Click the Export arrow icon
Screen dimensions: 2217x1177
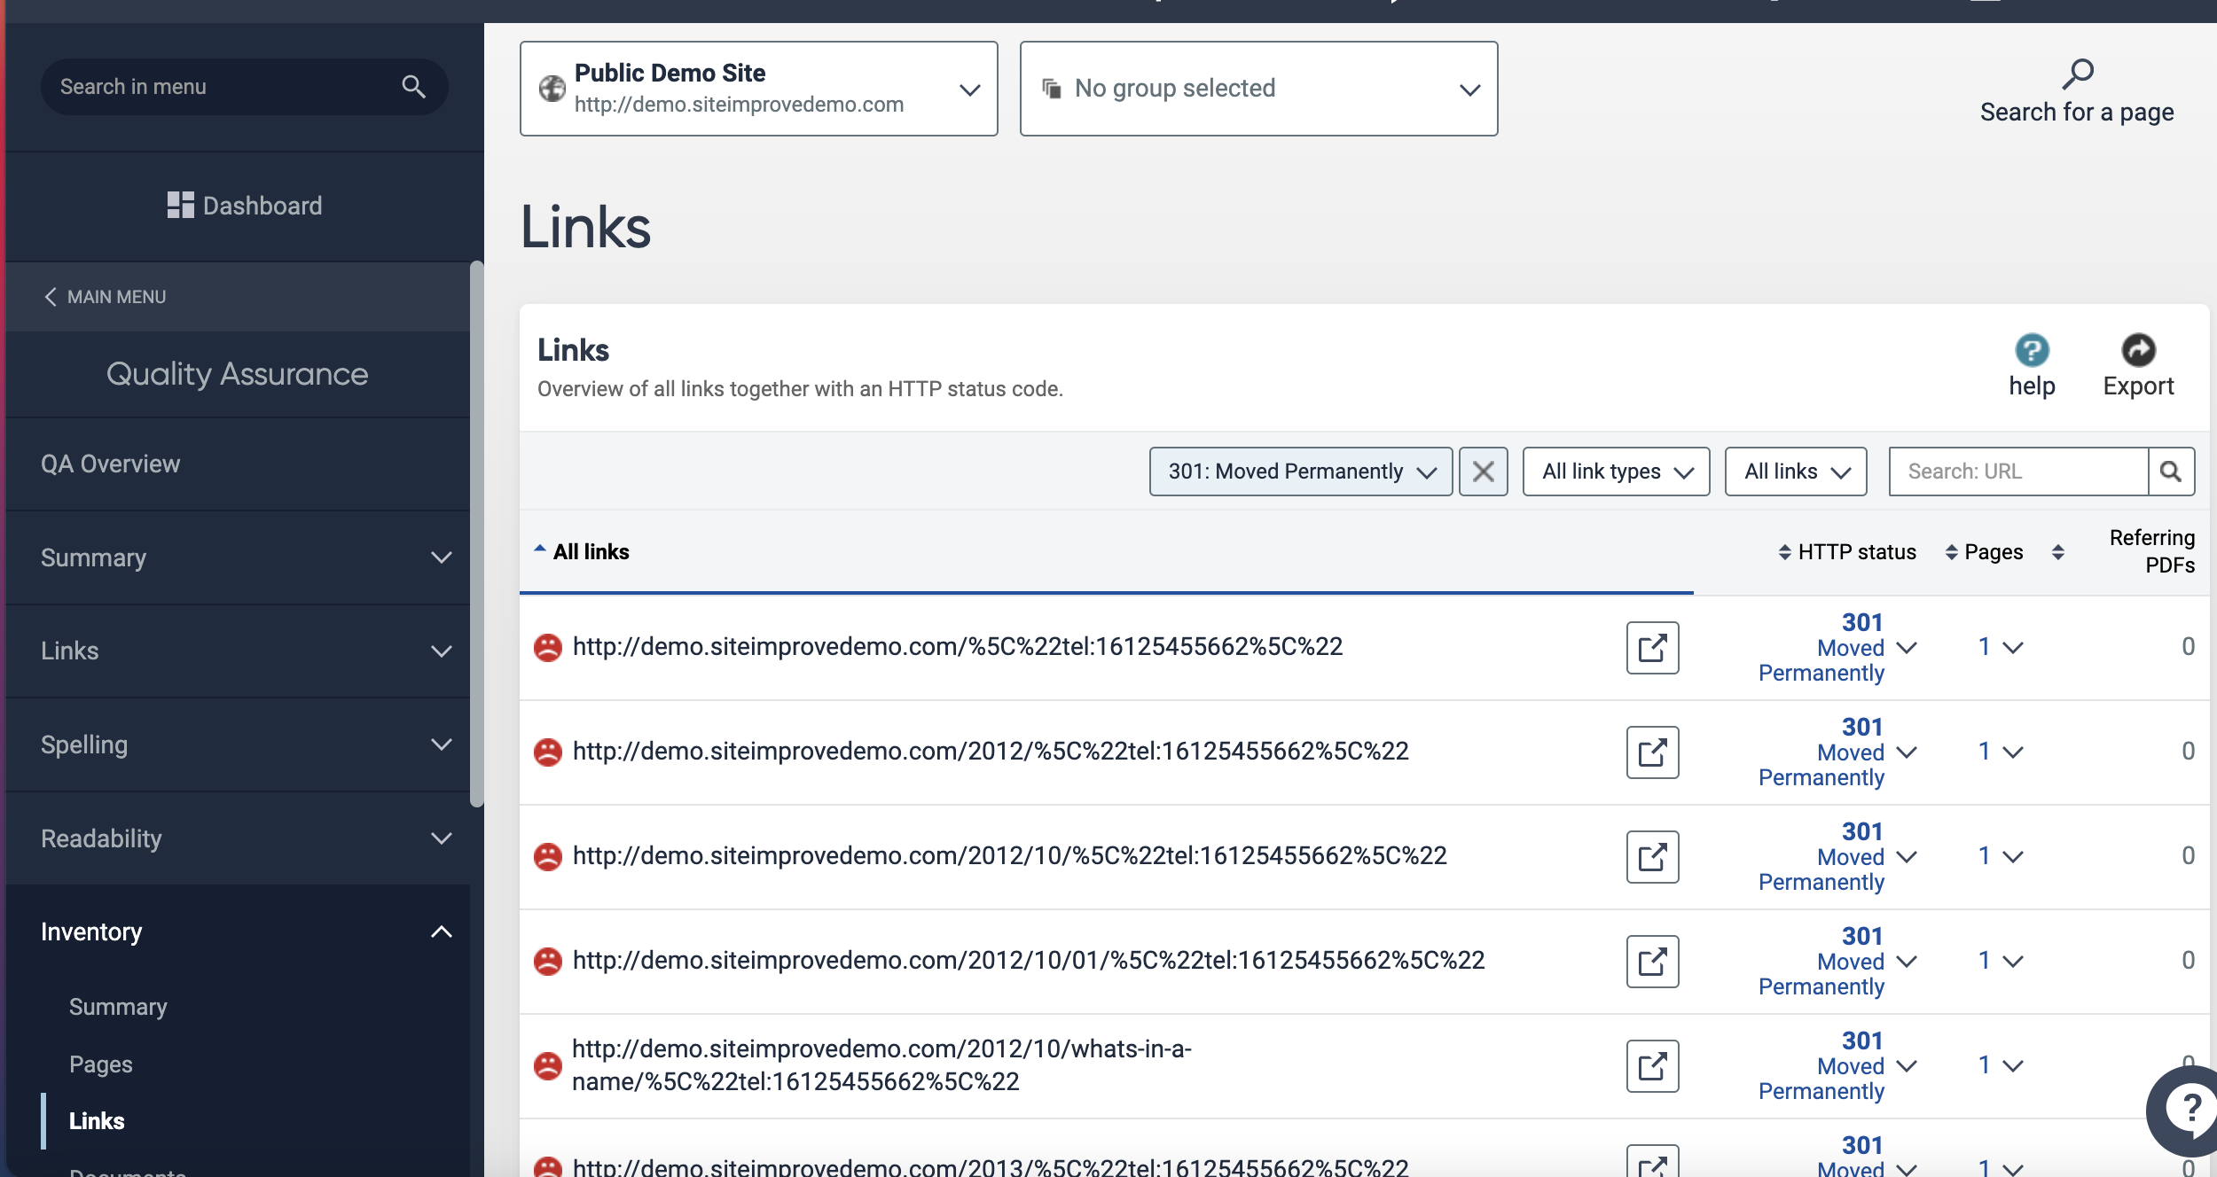click(x=2137, y=350)
